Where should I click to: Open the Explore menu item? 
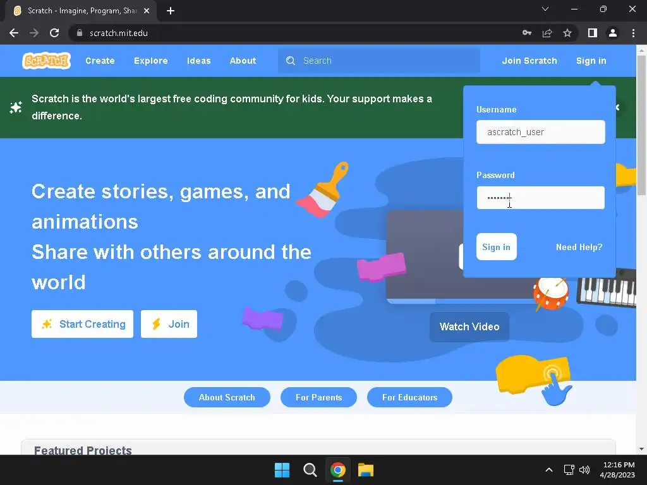point(150,61)
